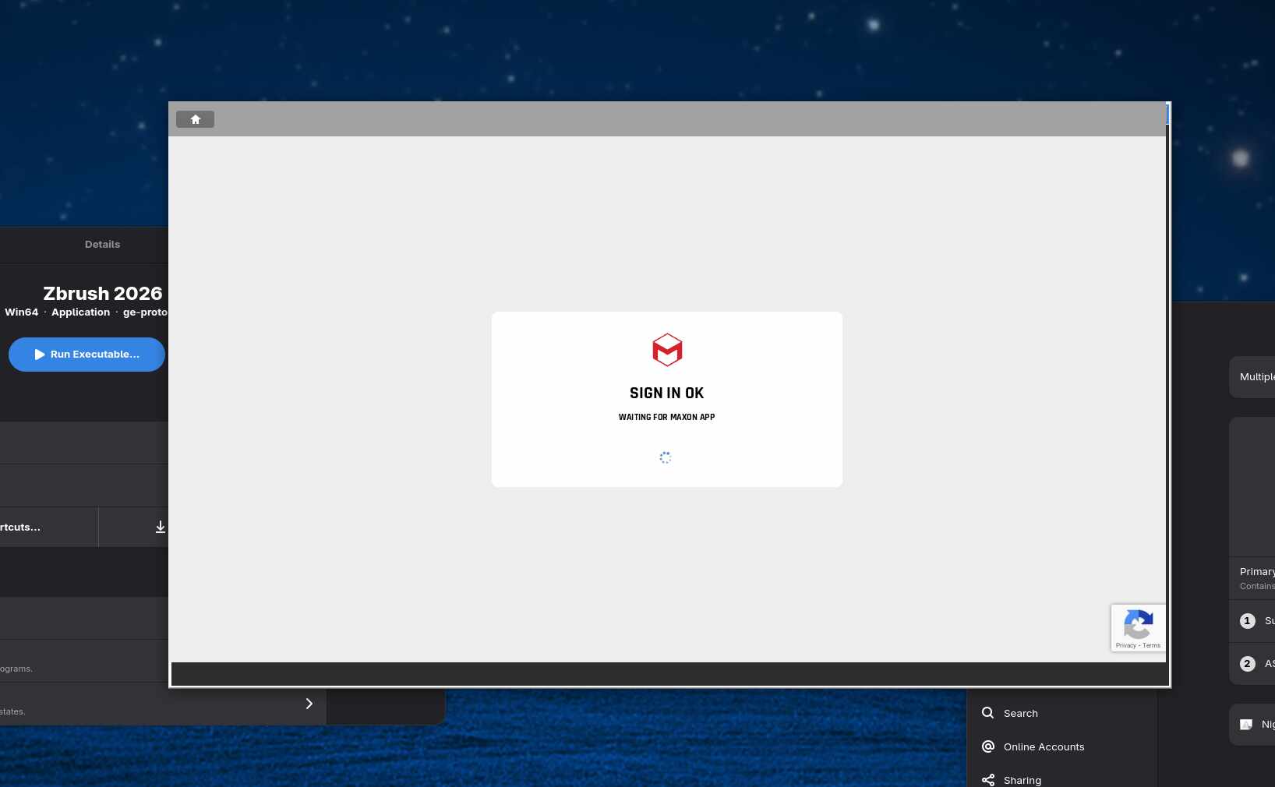The height and width of the screenshot is (787, 1275).
Task: Click the at-sign icon beside Online Accounts
Action: pyautogui.click(x=988, y=746)
